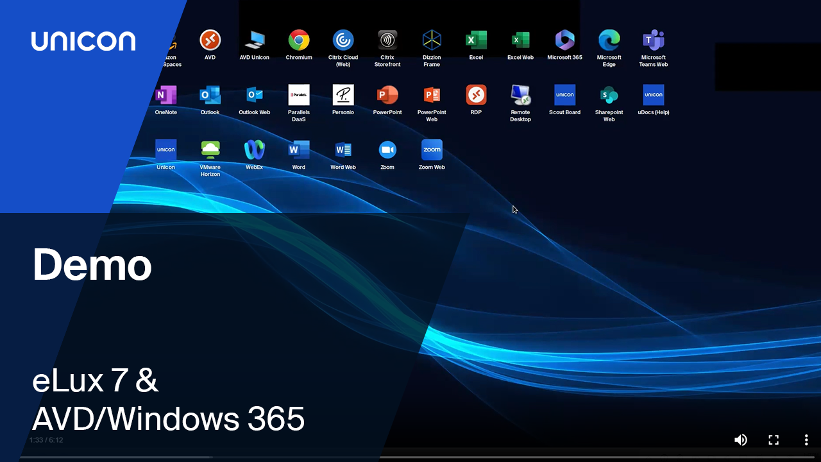Launch the RDP icon
The image size is (821, 462).
click(x=476, y=95)
